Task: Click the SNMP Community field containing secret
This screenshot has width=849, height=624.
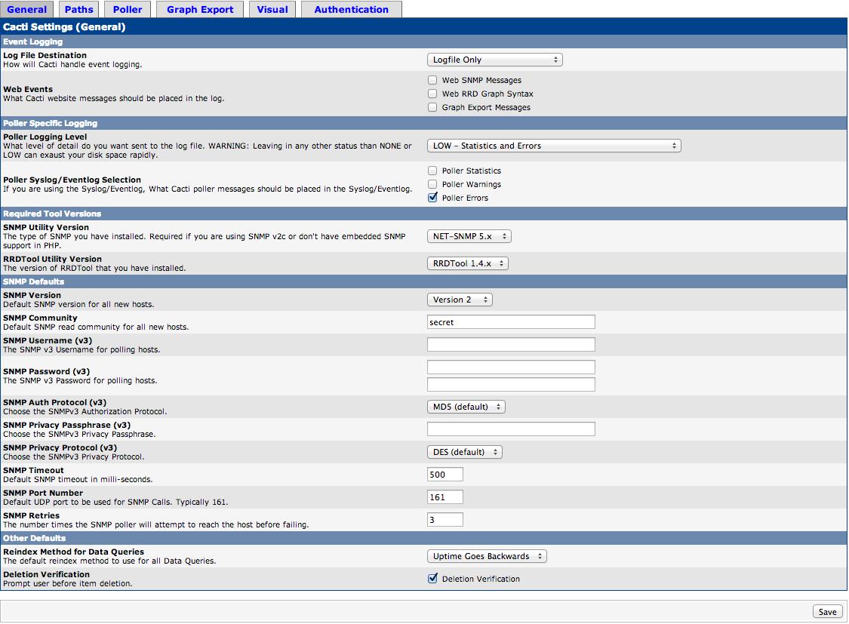Action: point(511,322)
